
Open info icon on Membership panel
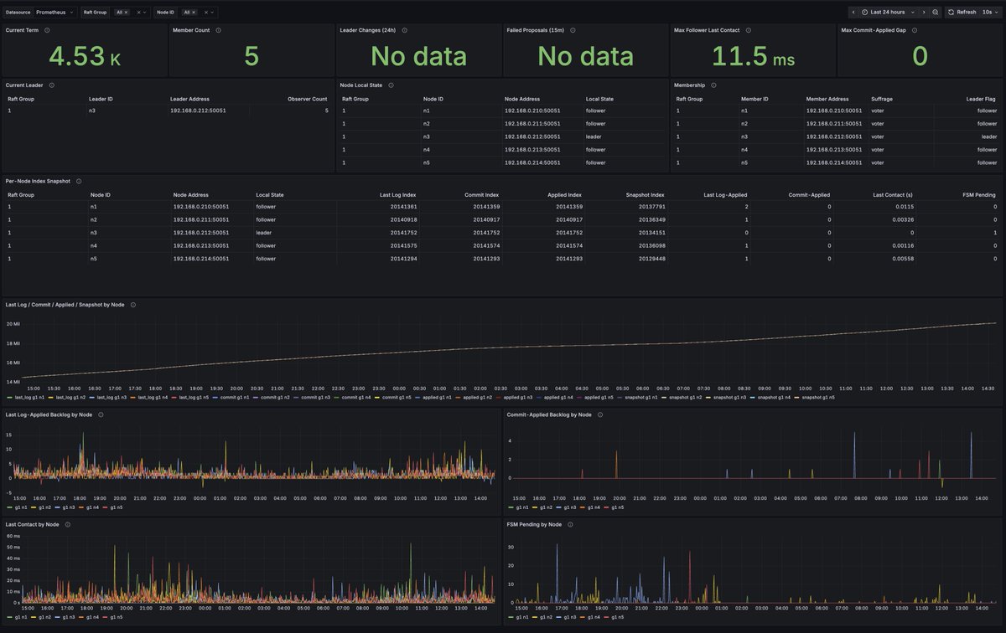click(713, 85)
